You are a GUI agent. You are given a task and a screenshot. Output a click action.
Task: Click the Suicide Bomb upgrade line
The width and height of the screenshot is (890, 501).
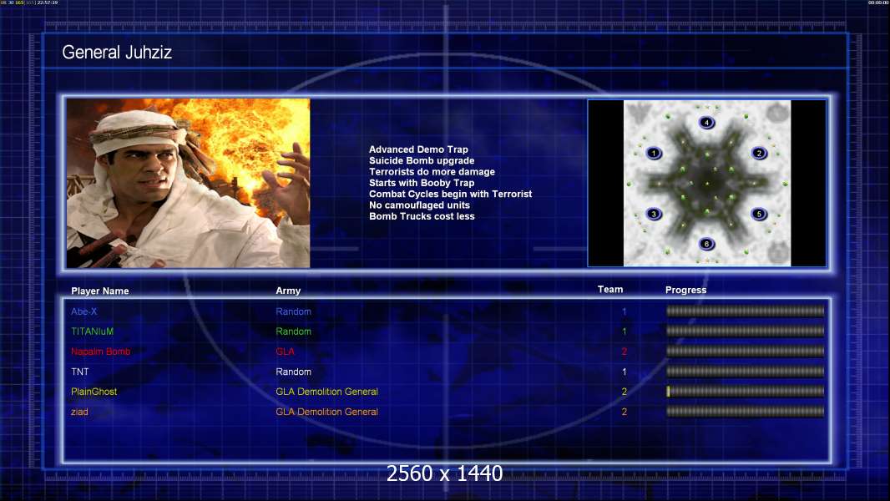pyautogui.click(x=422, y=160)
